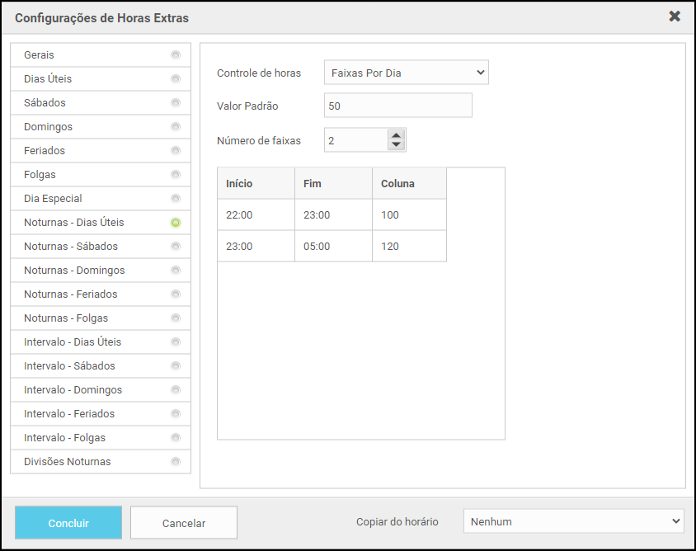Click the indicator icon beside Divisões Noturnas
The image size is (696, 551).
(x=175, y=462)
